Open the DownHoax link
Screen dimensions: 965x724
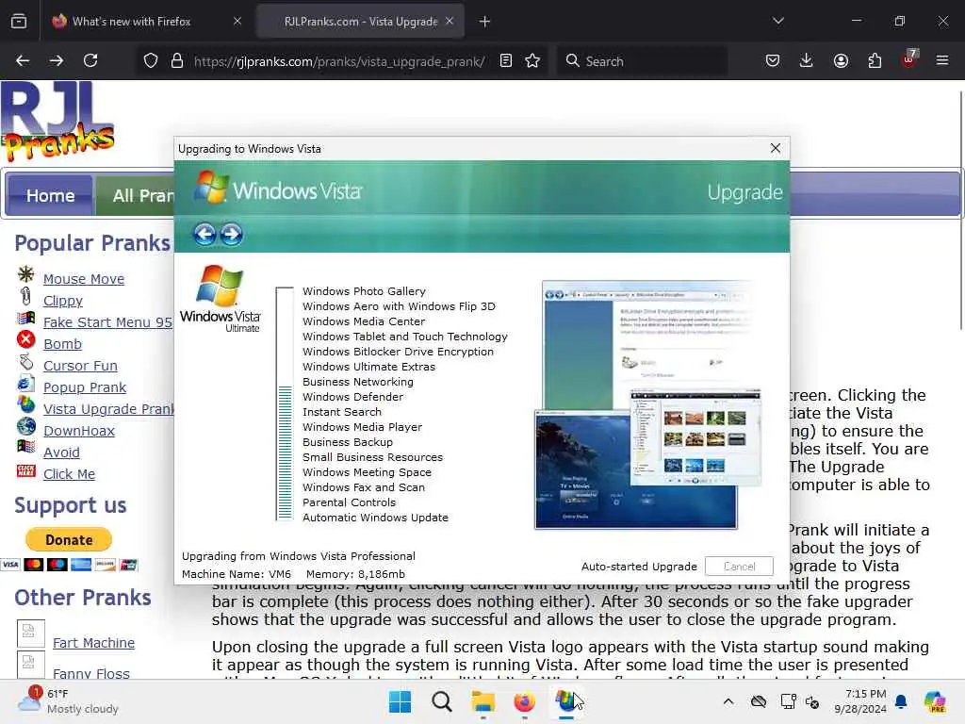tap(79, 430)
